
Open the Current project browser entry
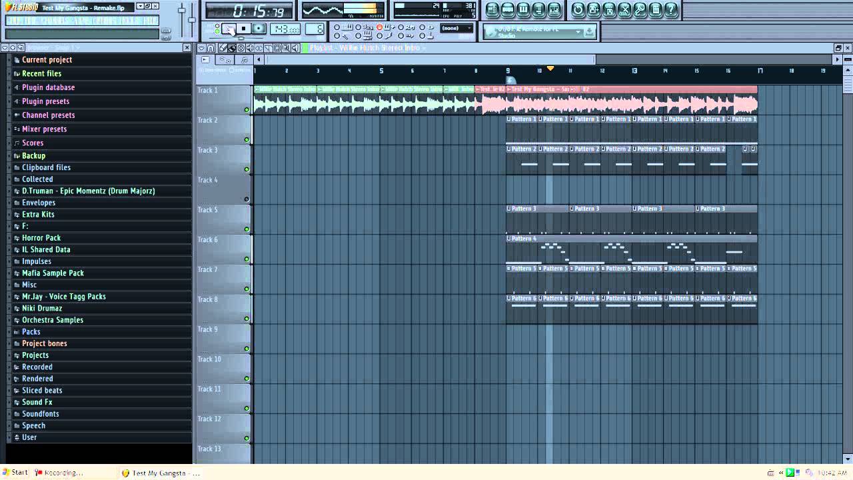[47, 60]
